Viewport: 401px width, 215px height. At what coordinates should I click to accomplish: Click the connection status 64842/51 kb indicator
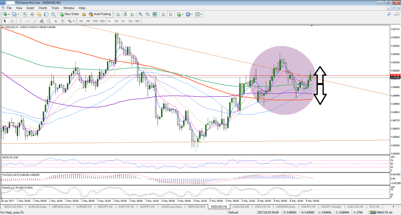coord(381,213)
